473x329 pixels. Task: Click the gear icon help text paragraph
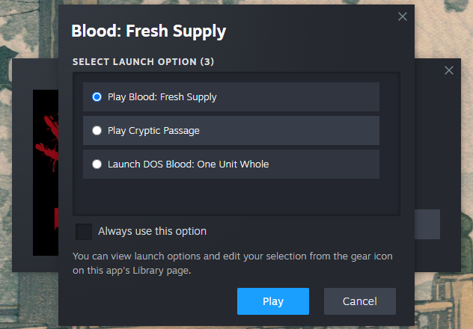click(232, 263)
